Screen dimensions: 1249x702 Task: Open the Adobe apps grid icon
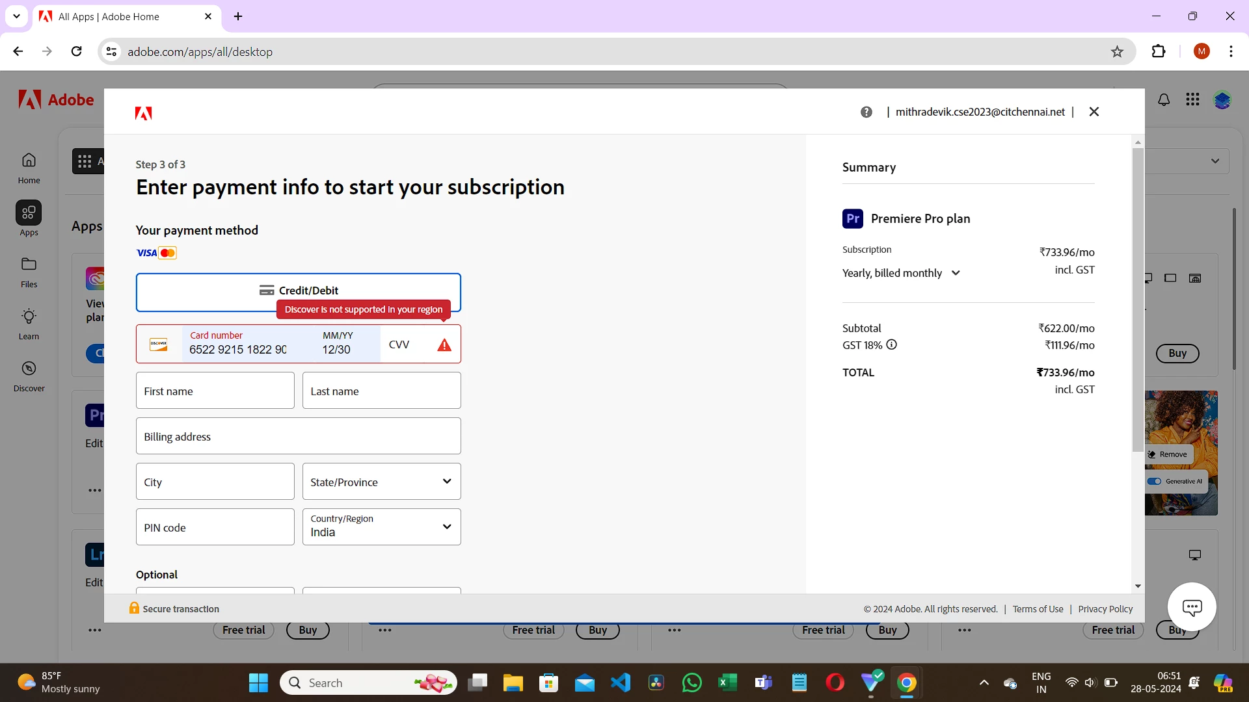click(x=1192, y=99)
